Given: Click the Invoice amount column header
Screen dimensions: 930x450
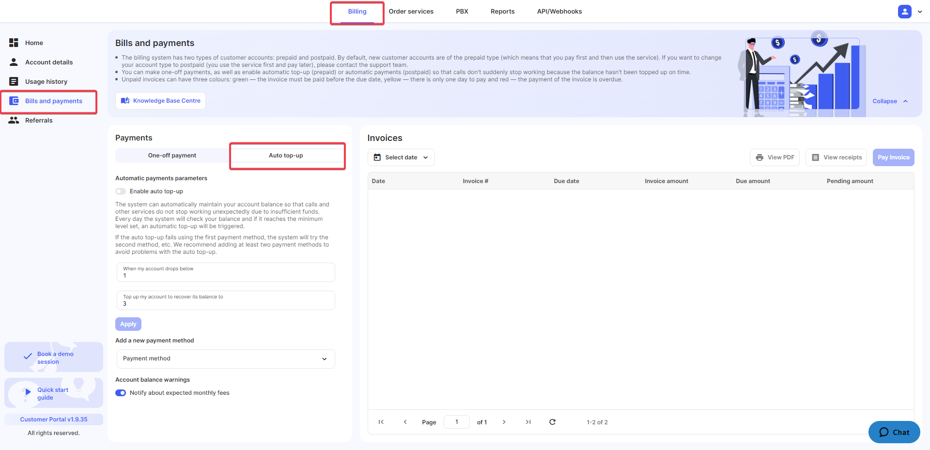Looking at the screenshot, I should (x=666, y=181).
